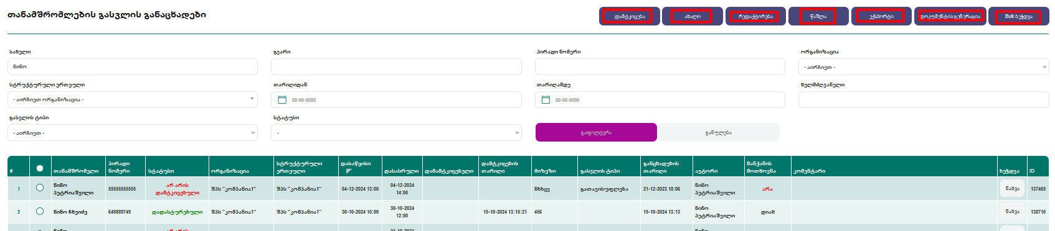This screenshot has height=231, width=1055.
Task: Open calendar icon in თარიღიდან field
Action: (281, 100)
